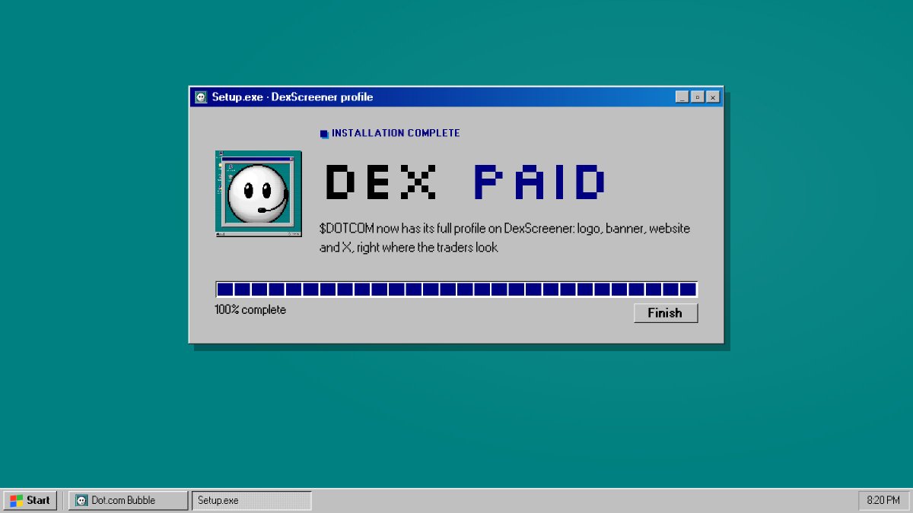Click the "$DOTCOM now has its full profile" description
This screenshot has width=913, height=513.
pos(505,238)
